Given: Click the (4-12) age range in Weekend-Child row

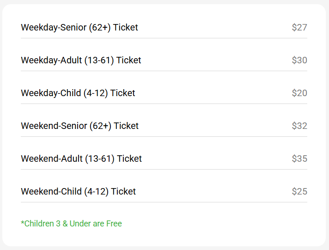Looking at the screenshot, I should pos(96,191).
